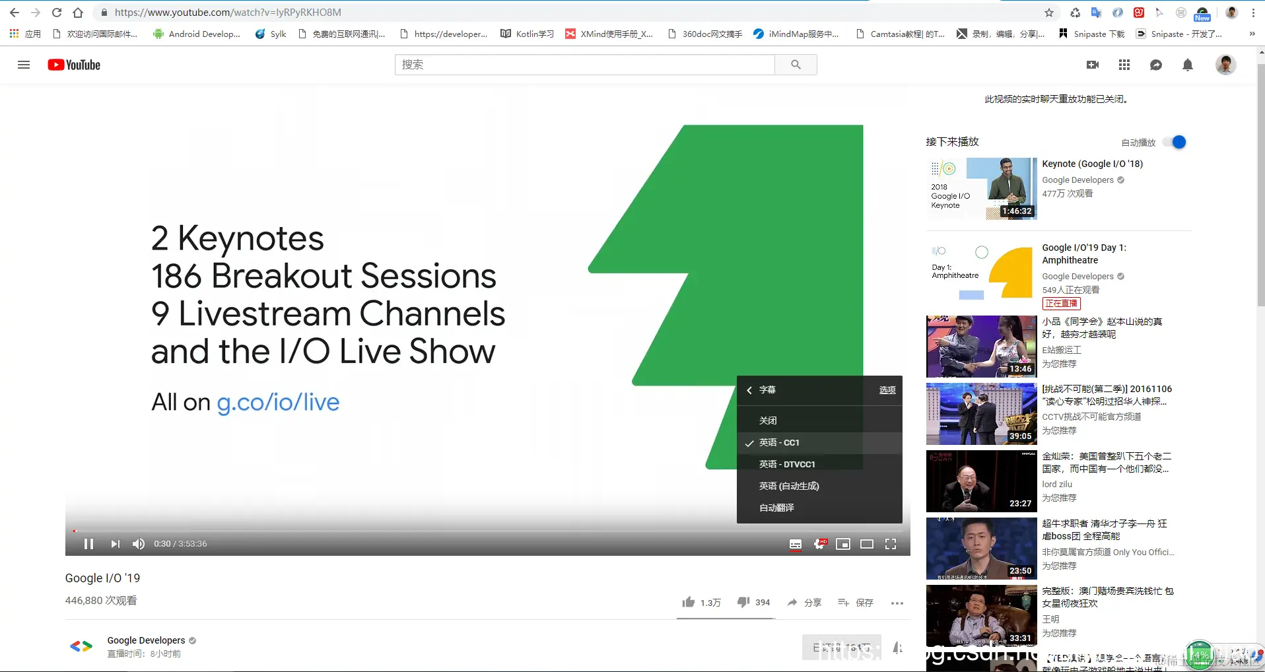
Task: Reload the page
Action: click(x=57, y=13)
